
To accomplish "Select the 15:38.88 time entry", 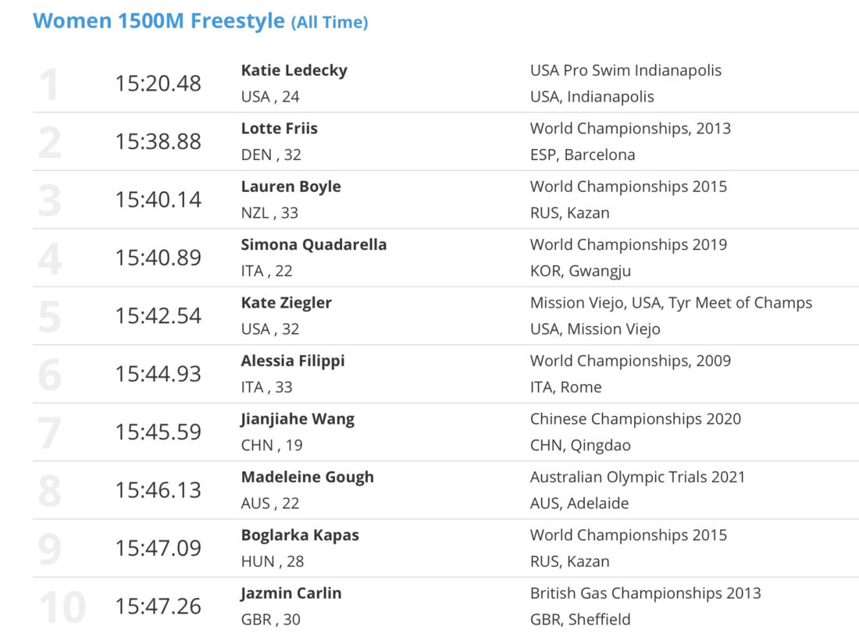I will tap(158, 141).
